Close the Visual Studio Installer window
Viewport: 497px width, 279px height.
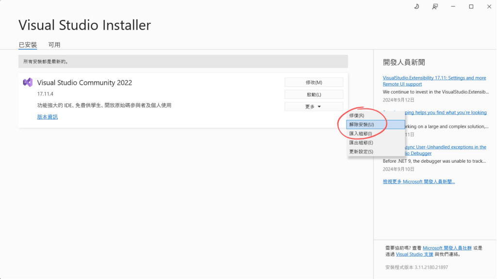tap(489, 6)
